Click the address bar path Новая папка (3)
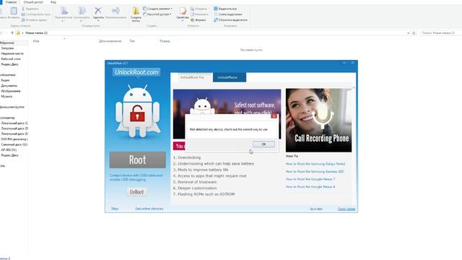The width and height of the screenshot is (462, 260). click(x=36, y=33)
